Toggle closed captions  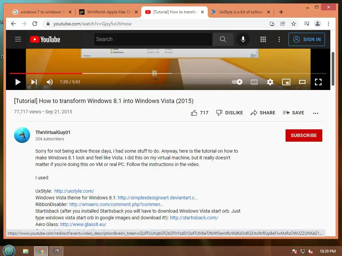click(x=254, y=82)
